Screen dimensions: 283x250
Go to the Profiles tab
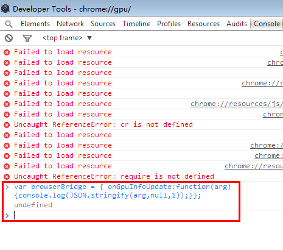pos(169,24)
